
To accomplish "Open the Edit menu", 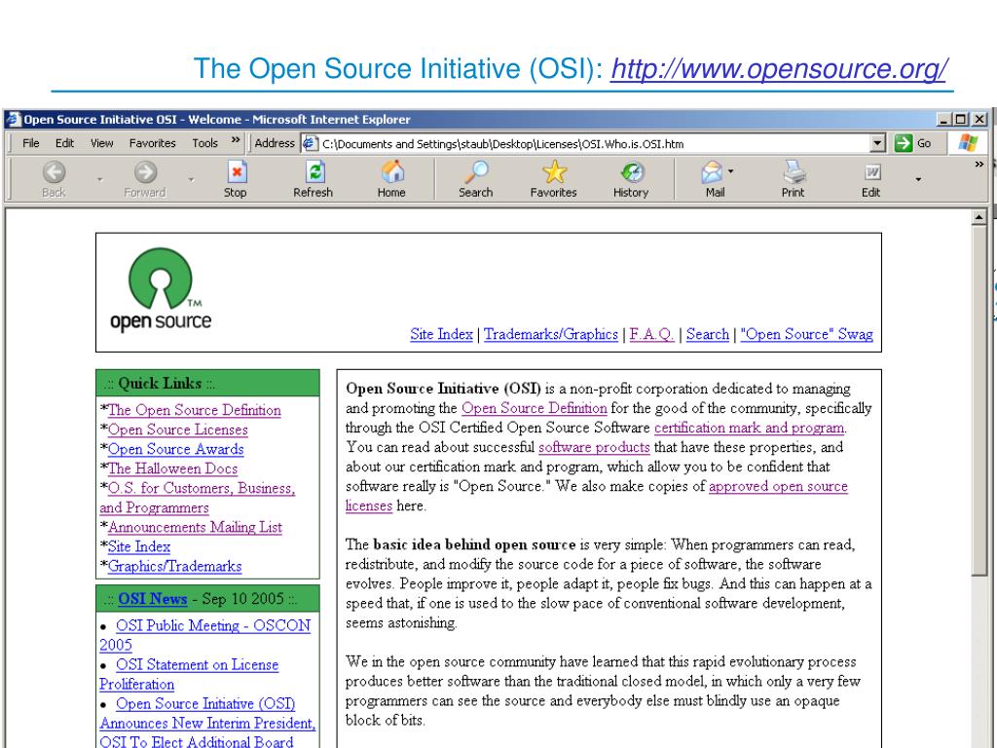I will click(65, 143).
